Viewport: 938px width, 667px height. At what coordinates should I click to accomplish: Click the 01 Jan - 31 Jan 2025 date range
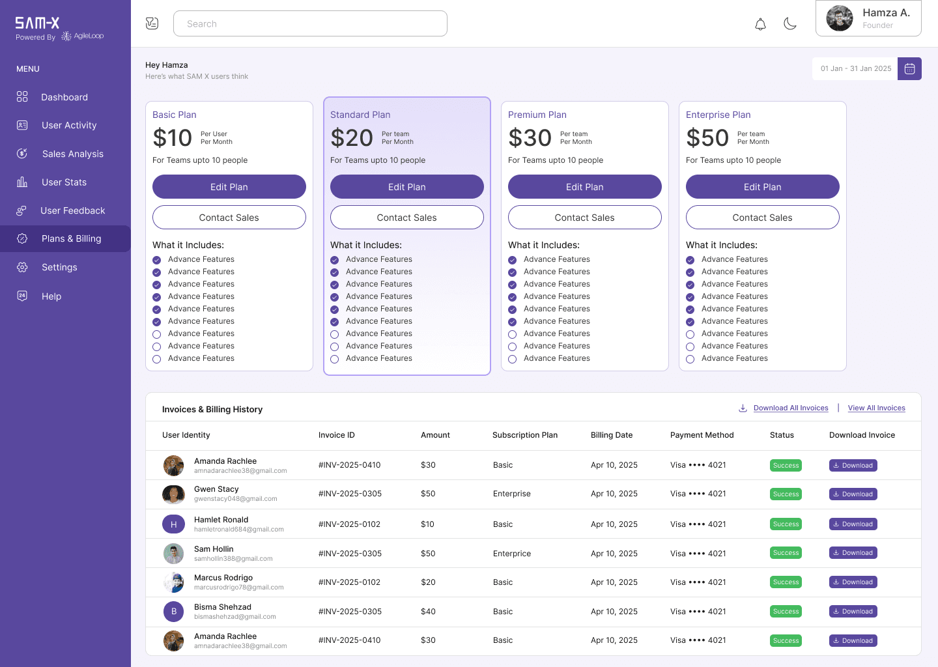click(x=855, y=68)
